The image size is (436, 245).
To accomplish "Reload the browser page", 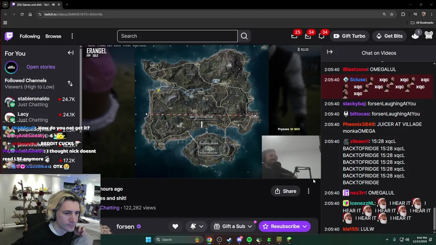I will [x=22, y=14].
